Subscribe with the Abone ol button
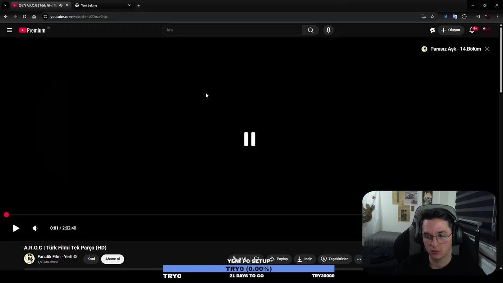Image resolution: width=503 pixels, height=283 pixels. pyautogui.click(x=112, y=259)
